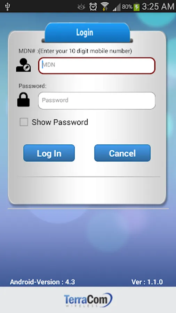The width and height of the screenshot is (176, 313).
Task: Click the Show Password label text
Action: pyautogui.click(x=60, y=122)
